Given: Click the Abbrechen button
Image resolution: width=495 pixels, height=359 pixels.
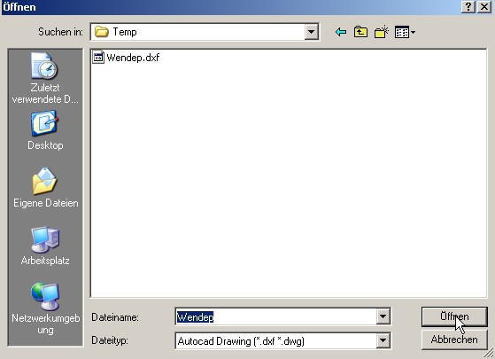Looking at the screenshot, I should (454, 339).
